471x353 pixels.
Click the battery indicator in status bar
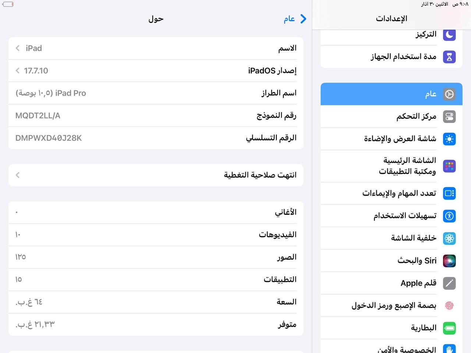click(x=8, y=4)
